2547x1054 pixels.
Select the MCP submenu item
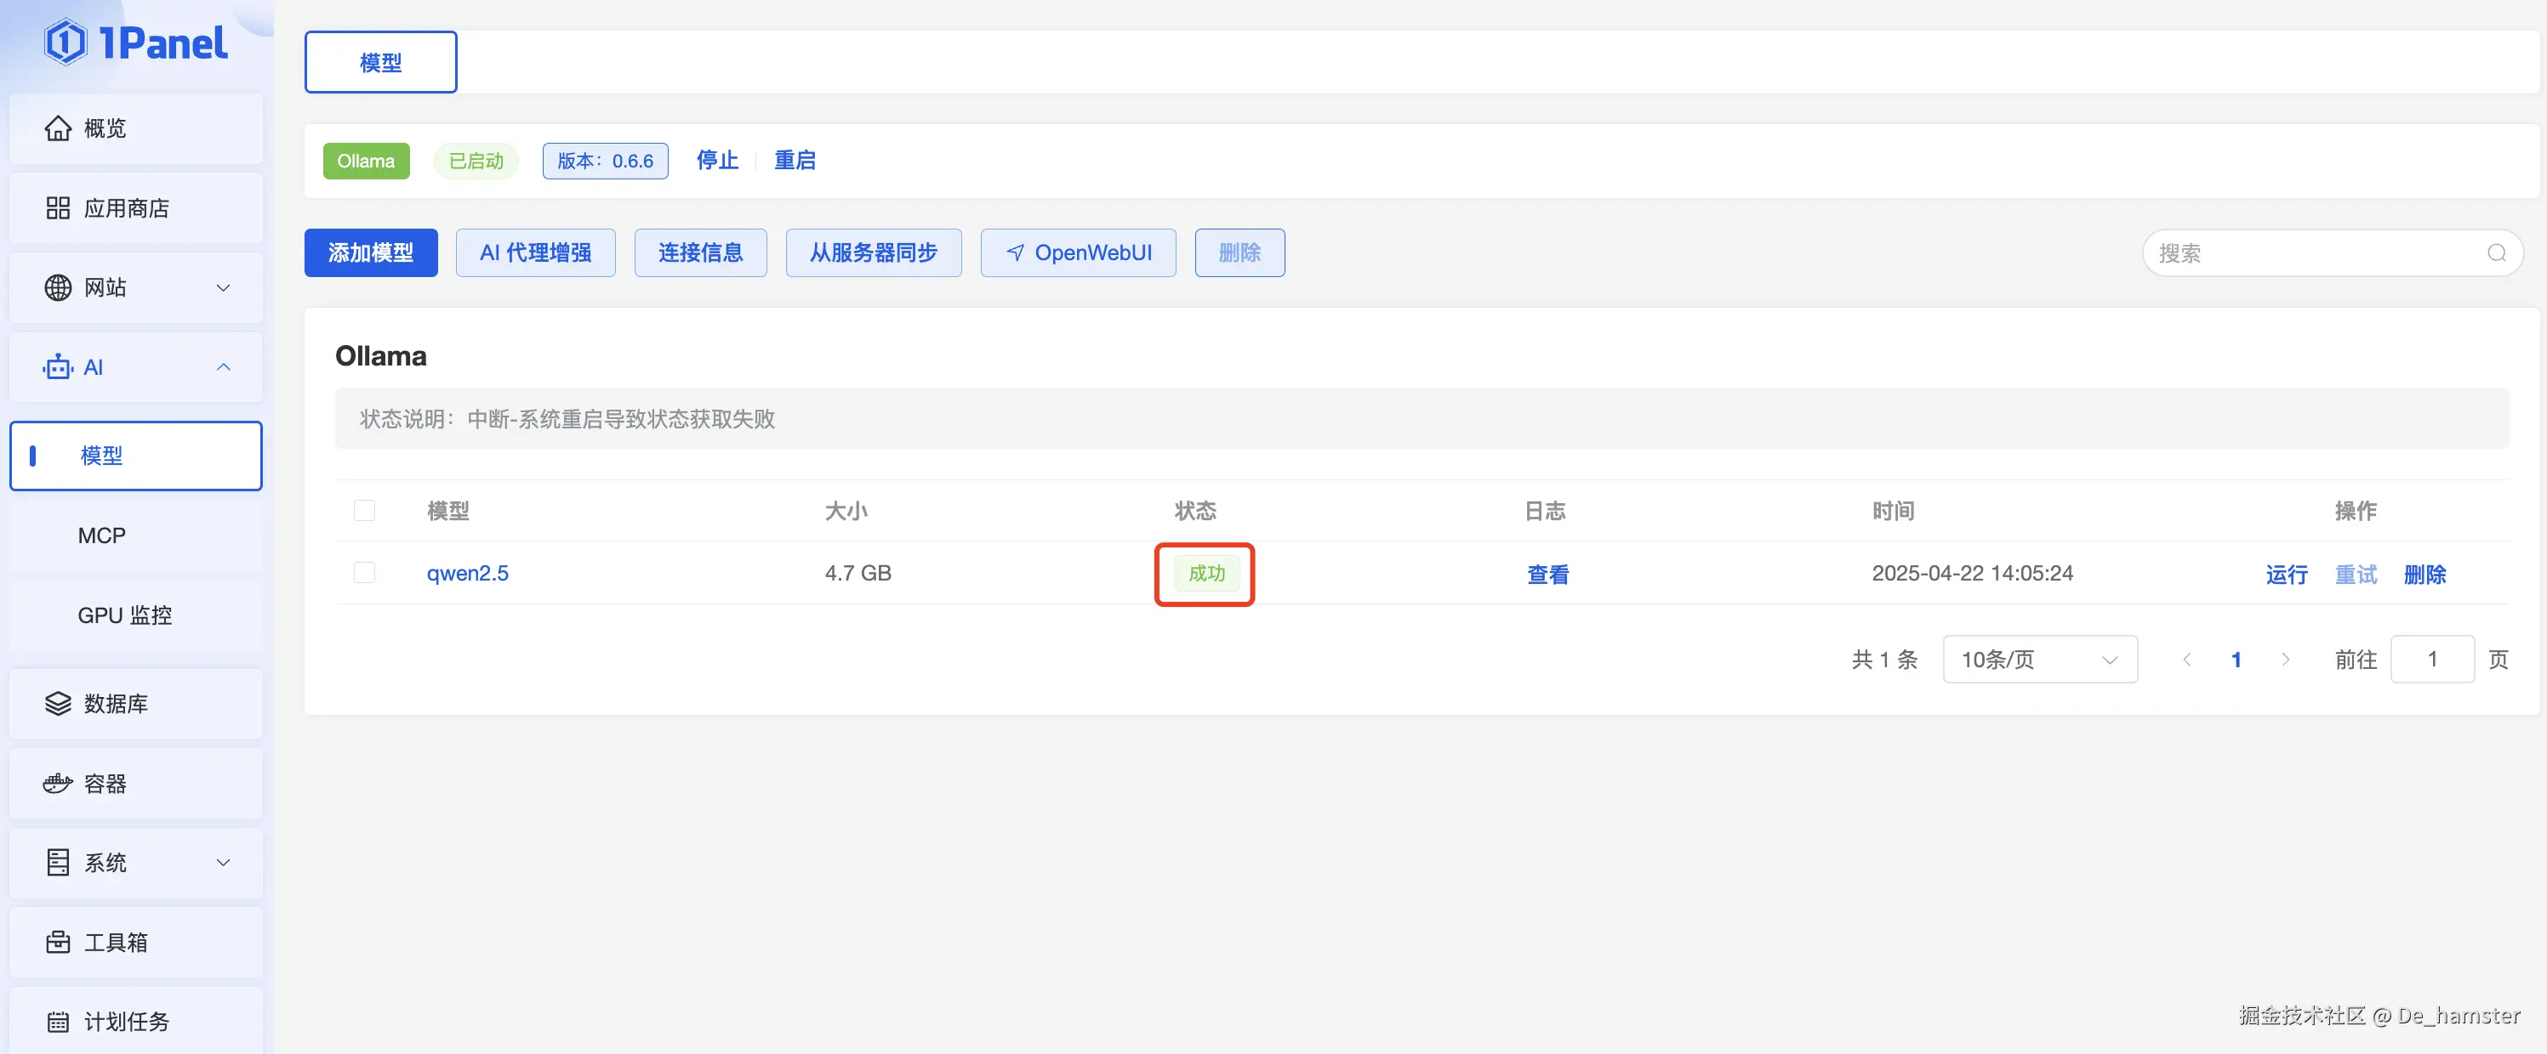coord(102,535)
